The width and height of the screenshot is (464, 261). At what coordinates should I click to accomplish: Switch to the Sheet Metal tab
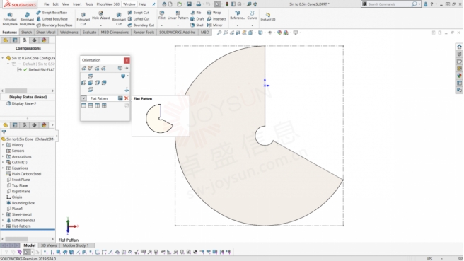pyautogui.click(x=45, y=33)
